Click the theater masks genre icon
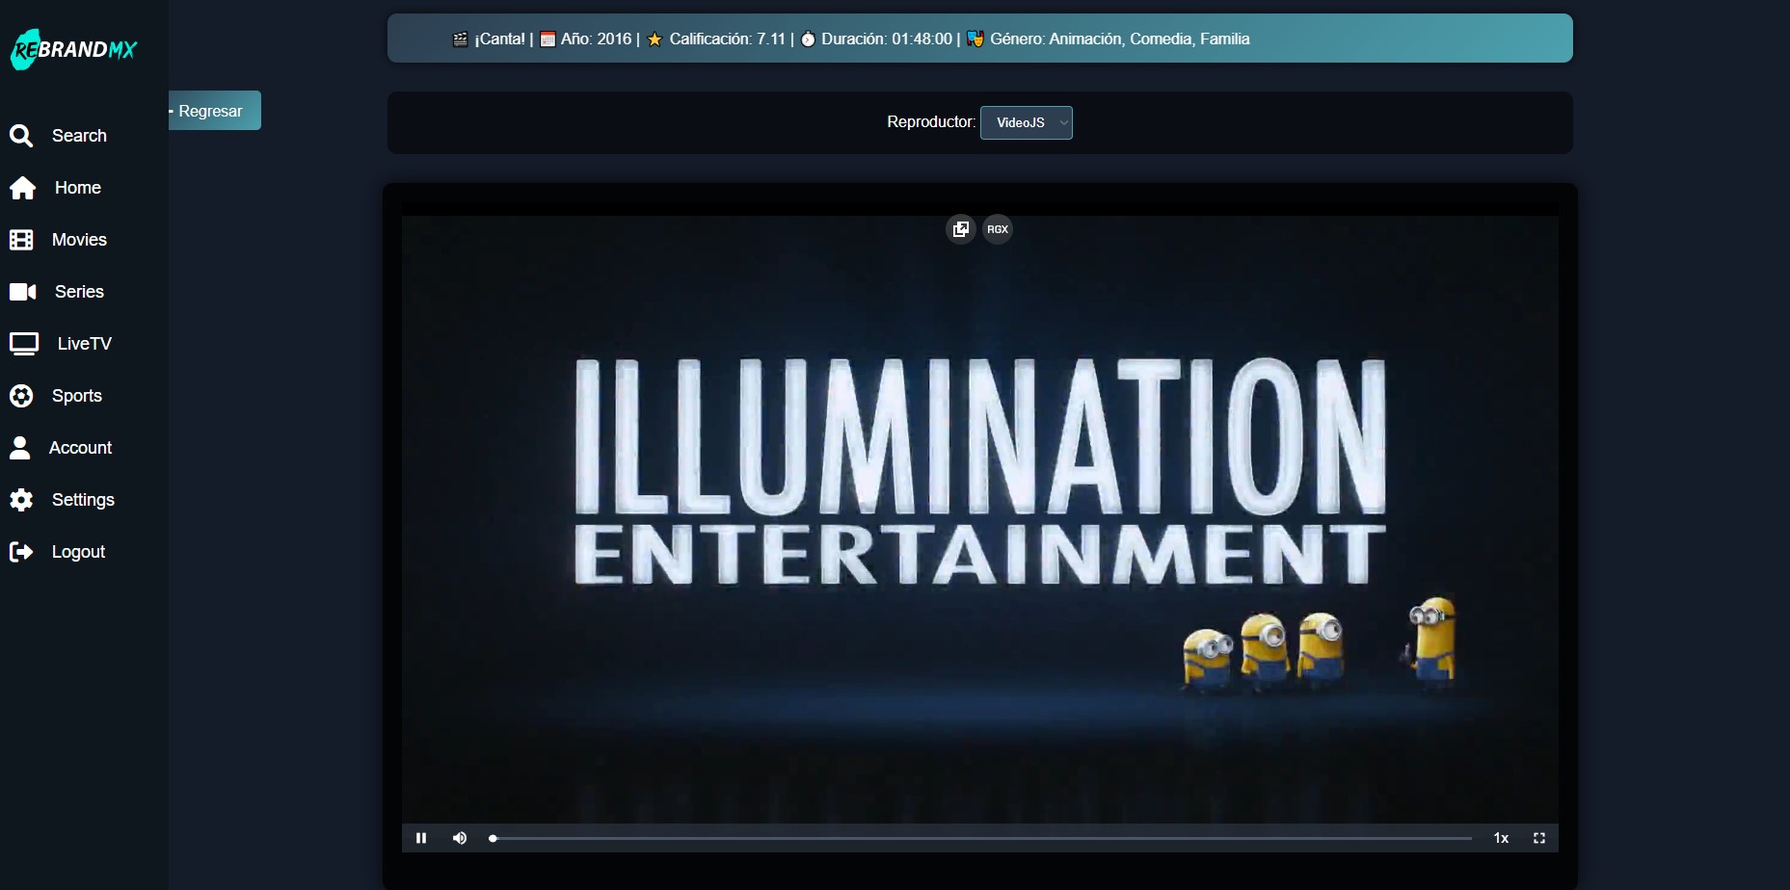Screen dimensions: 1790x890 (975, 39)
